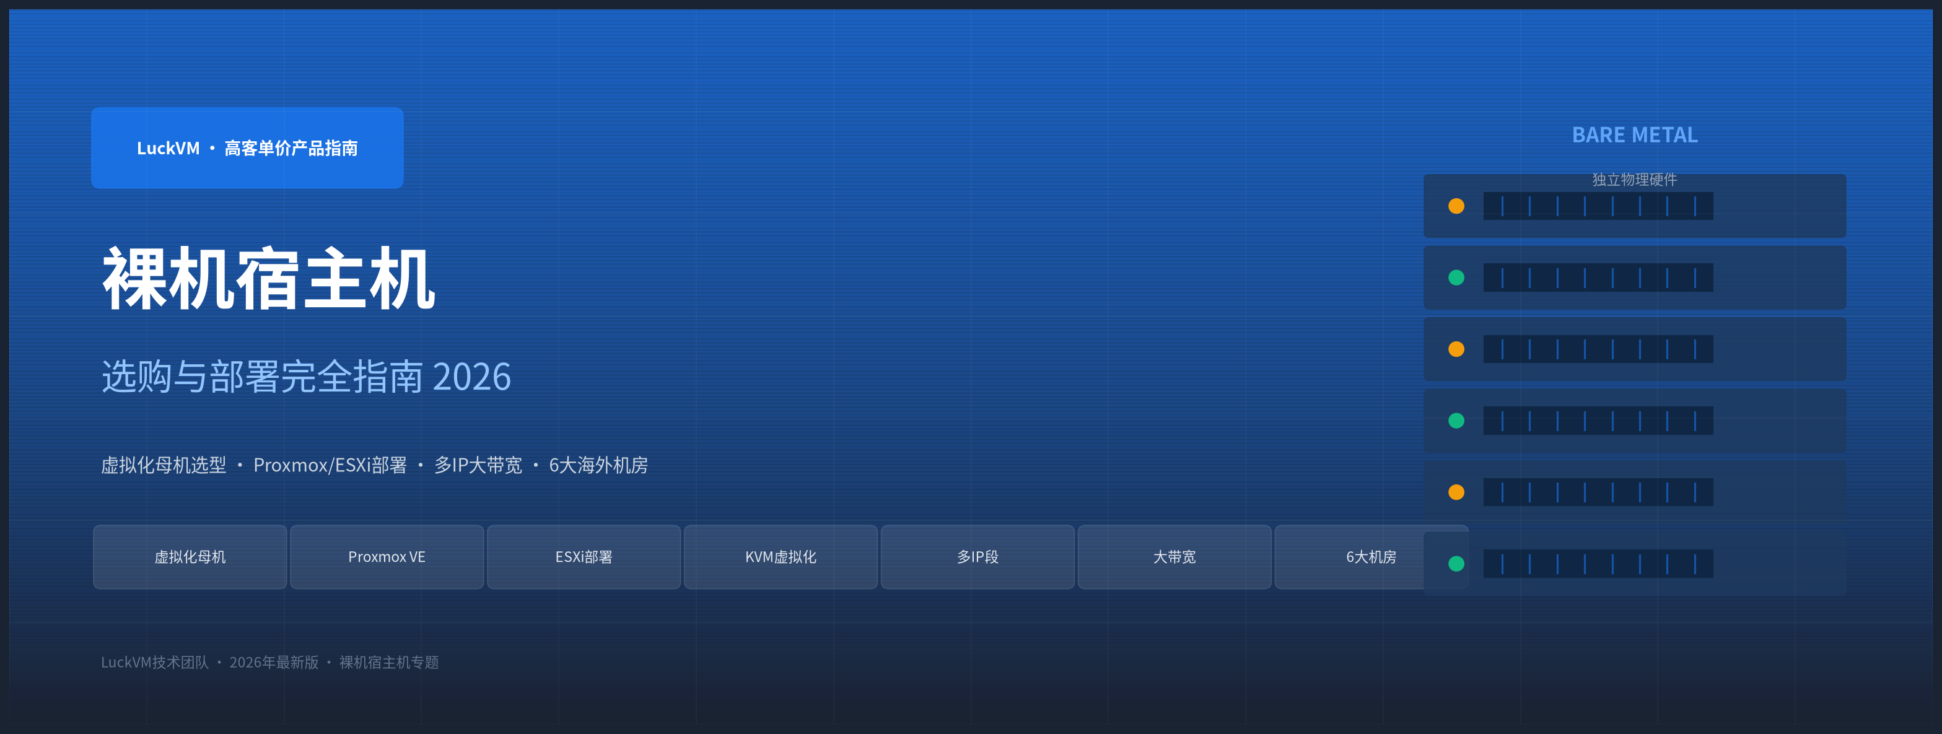Click the LuckVM 高客单价产品指南 badge

247,147
